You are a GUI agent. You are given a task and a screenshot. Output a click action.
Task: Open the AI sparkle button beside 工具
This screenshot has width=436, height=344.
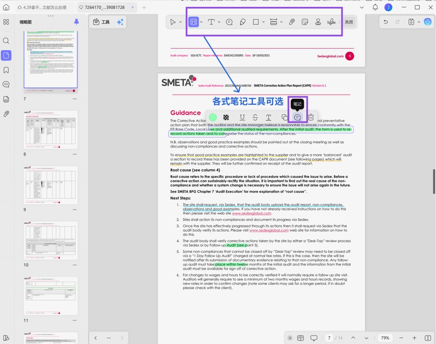click(x=120, y=22)
